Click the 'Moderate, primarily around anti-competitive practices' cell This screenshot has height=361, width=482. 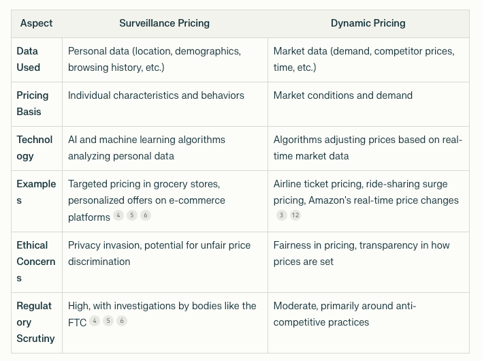click(344, 314)
